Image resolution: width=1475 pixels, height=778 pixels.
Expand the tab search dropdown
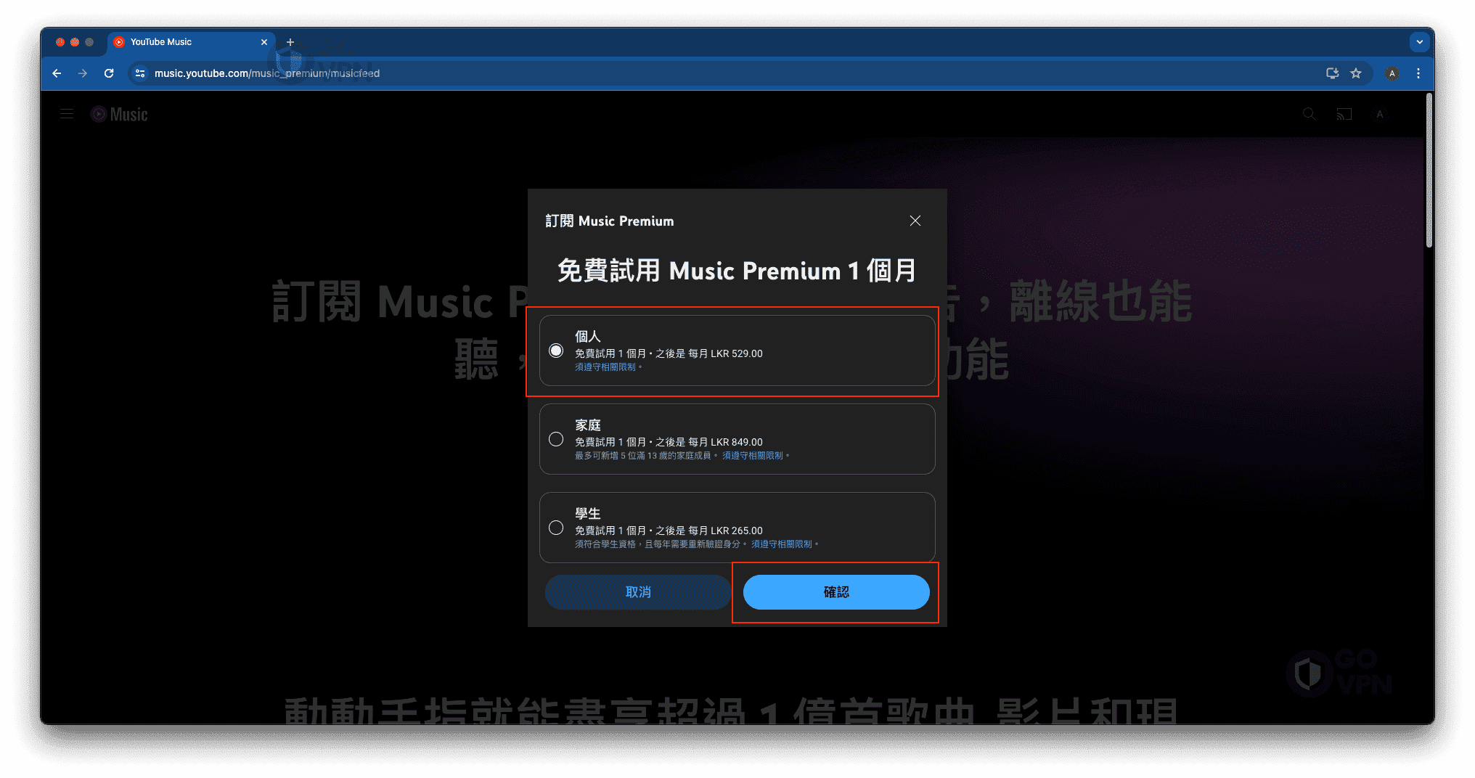point(1420,42)
